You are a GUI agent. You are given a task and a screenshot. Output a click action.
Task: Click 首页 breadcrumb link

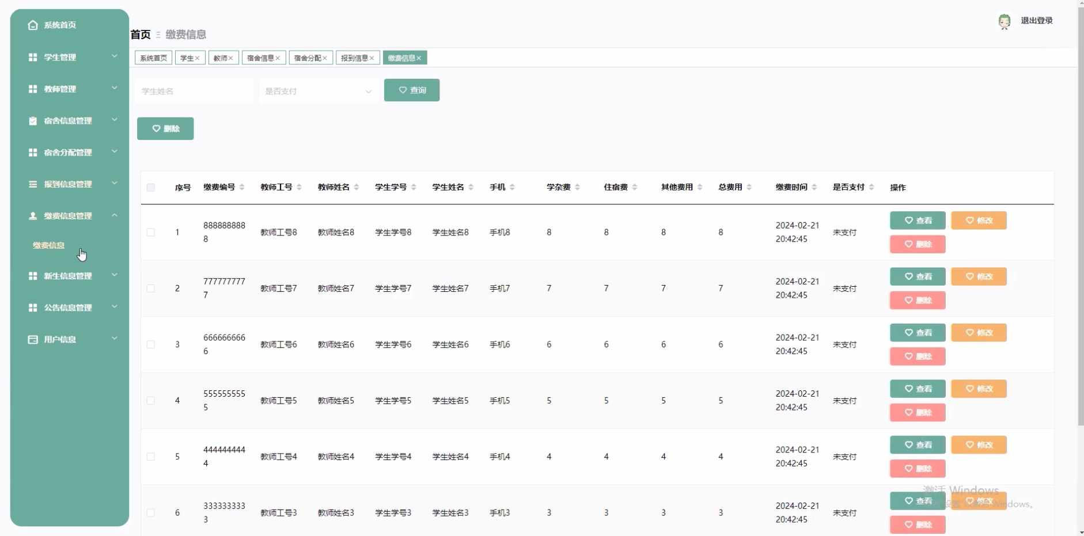pyautogui.click(x=141, y=35)
